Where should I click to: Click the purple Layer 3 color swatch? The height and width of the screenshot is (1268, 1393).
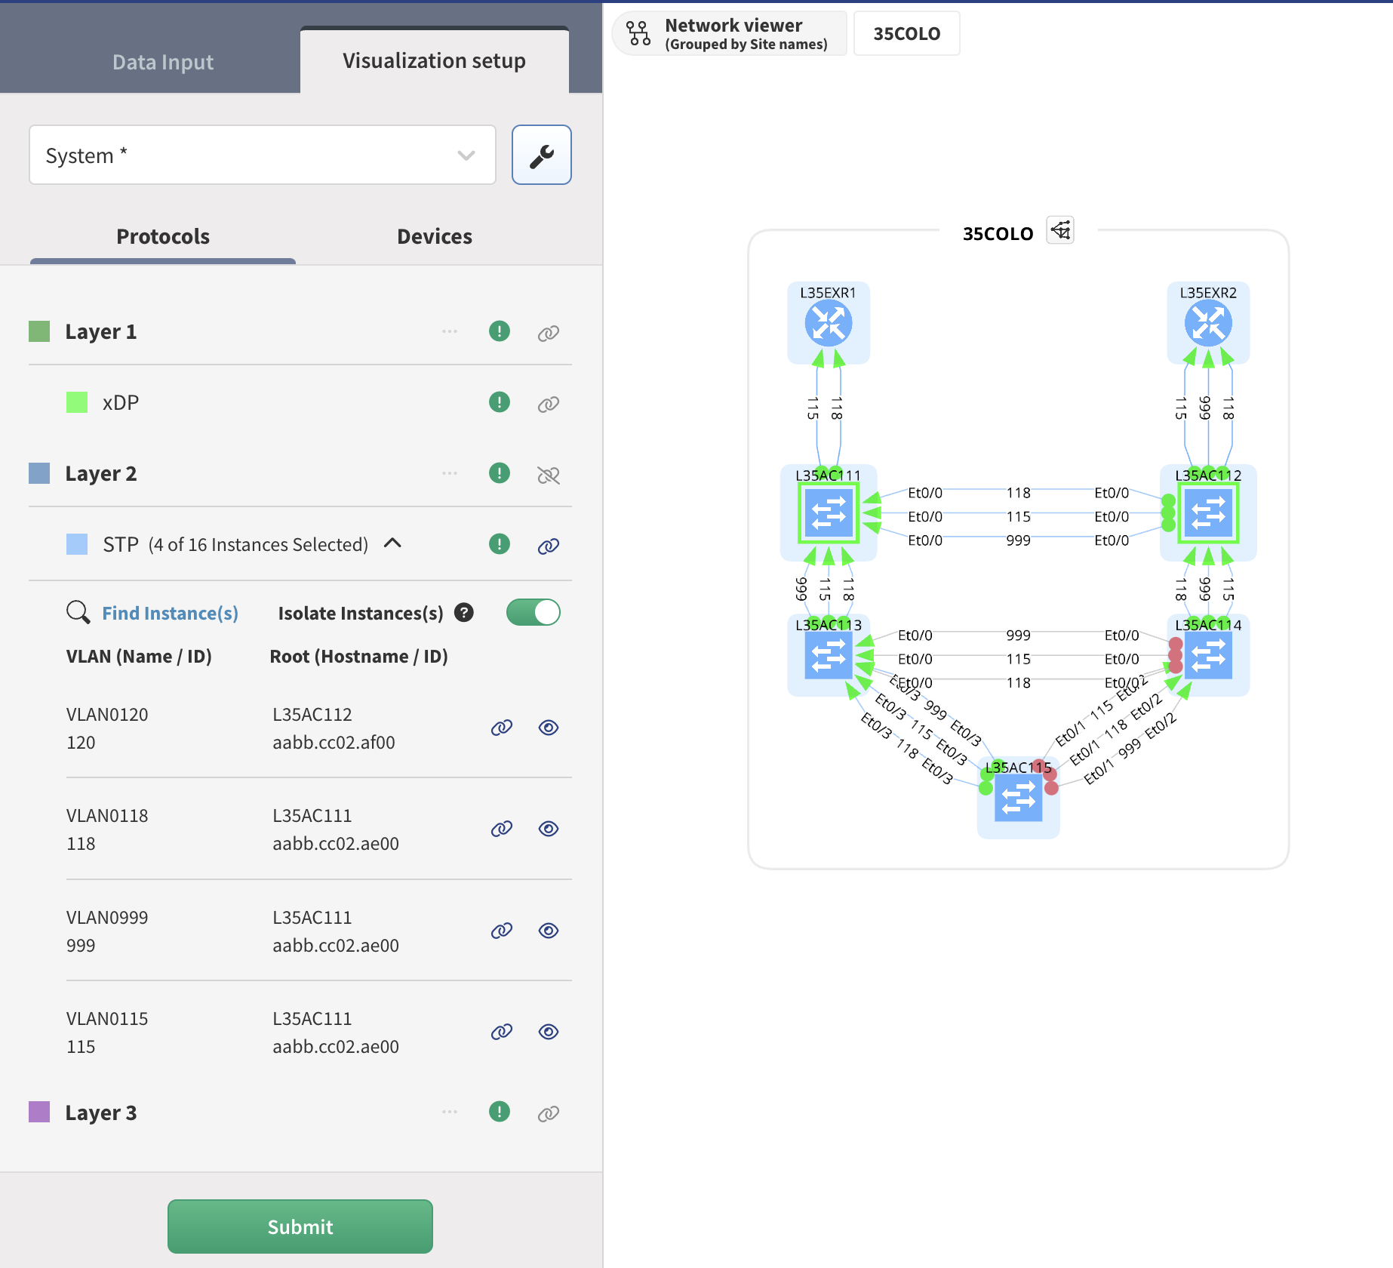click(39, 1112)
